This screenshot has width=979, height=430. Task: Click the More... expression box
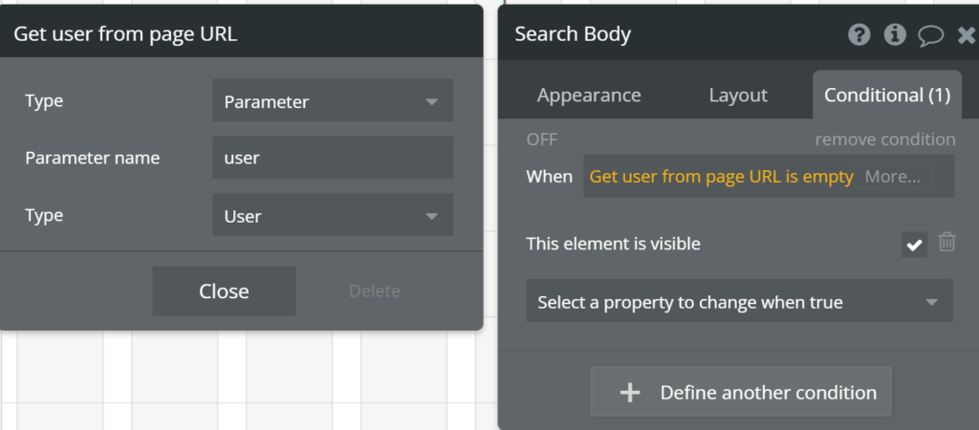[x=894, y=177]
